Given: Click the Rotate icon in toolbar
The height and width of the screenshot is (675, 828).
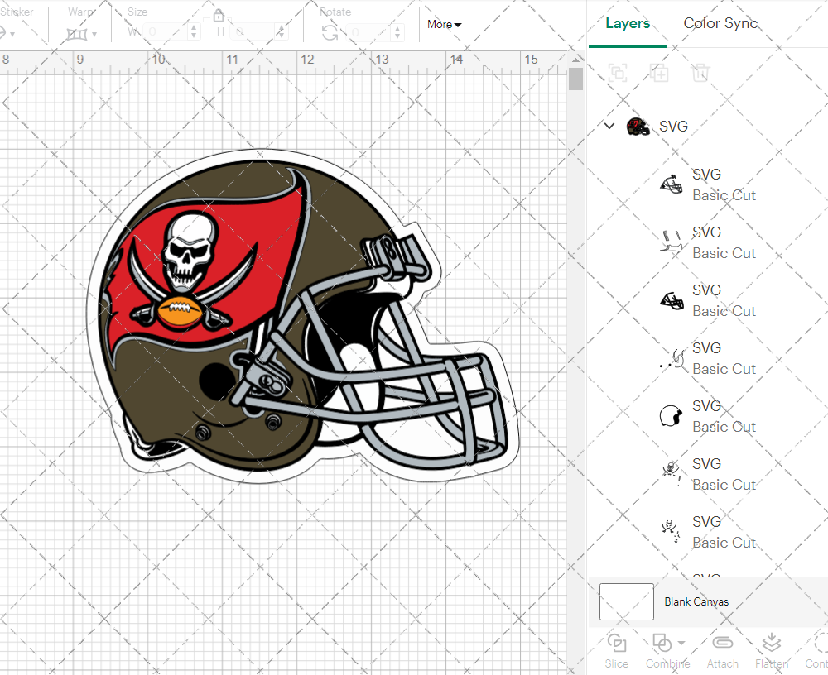Looking at the screenshot, I should click(x=330, y=32).
